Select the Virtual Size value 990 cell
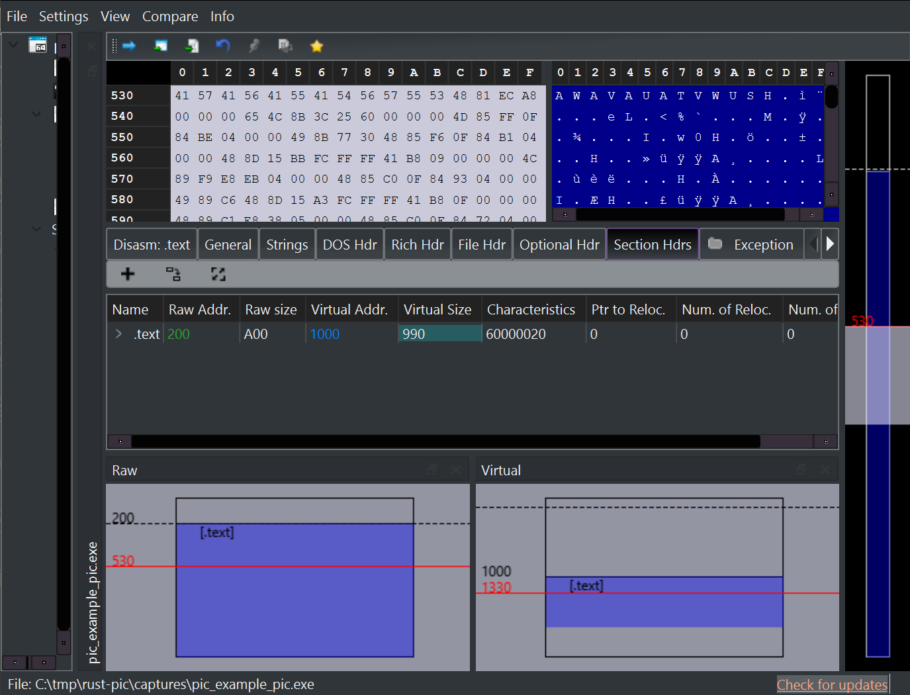Viewport: 910px width, 695px height. click(440, 334)
